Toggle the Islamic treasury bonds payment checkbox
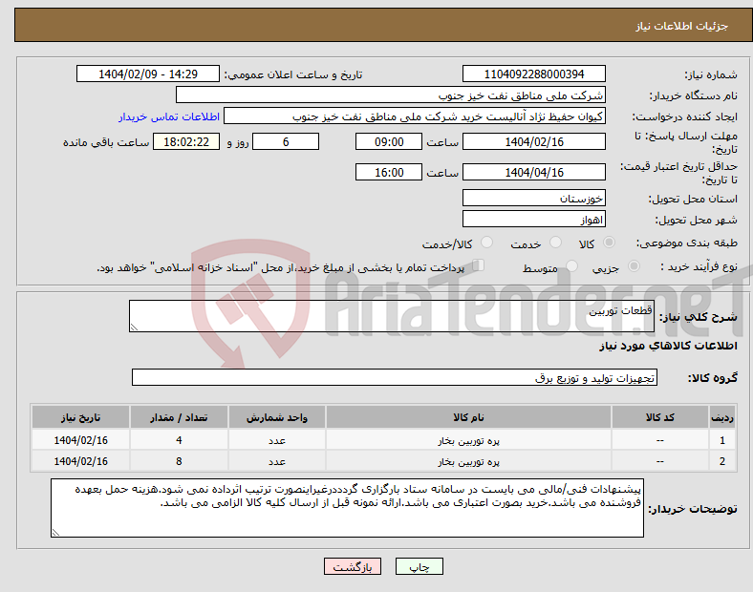 point(479,265)
